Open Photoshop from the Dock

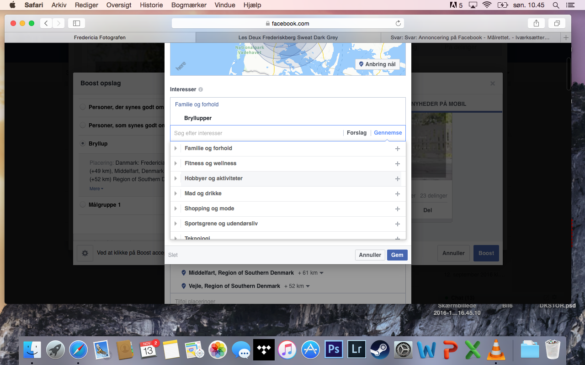pyautogui.click(x=334, y=350)
